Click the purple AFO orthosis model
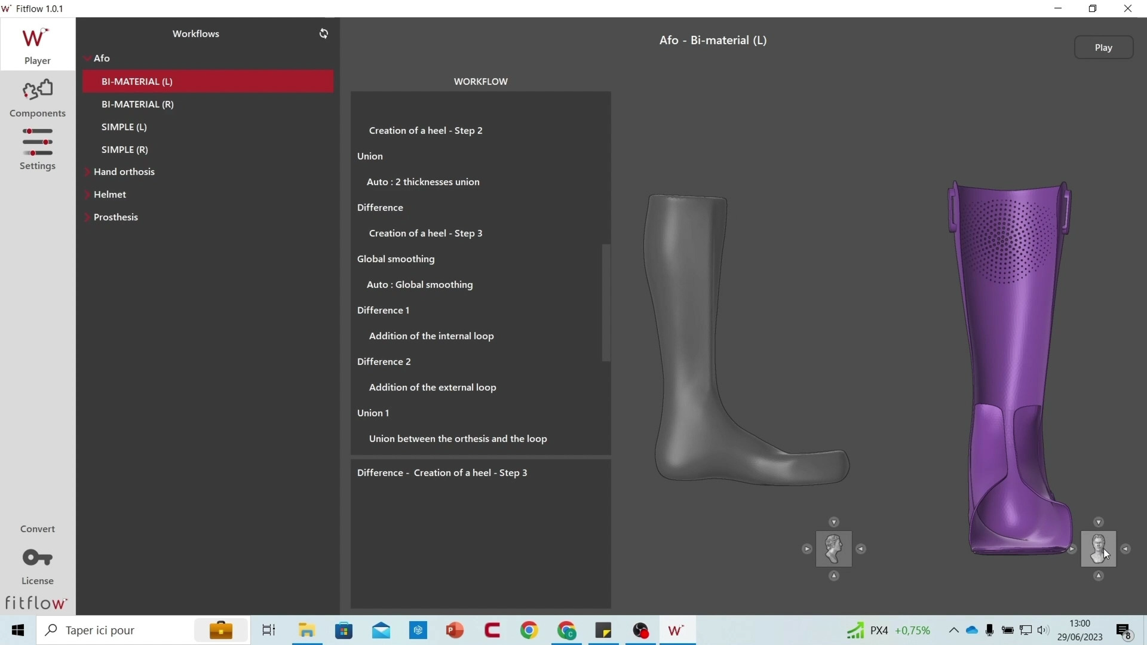1147x645 pixels. point(1010,358)
